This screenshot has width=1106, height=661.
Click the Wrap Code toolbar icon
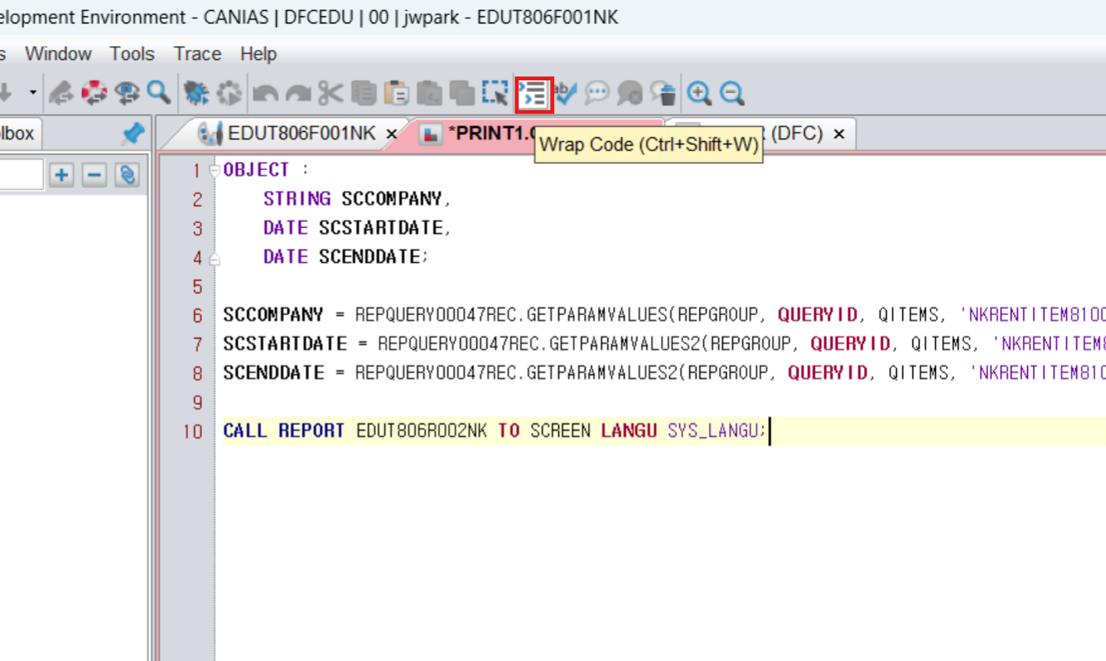(534, 94)
